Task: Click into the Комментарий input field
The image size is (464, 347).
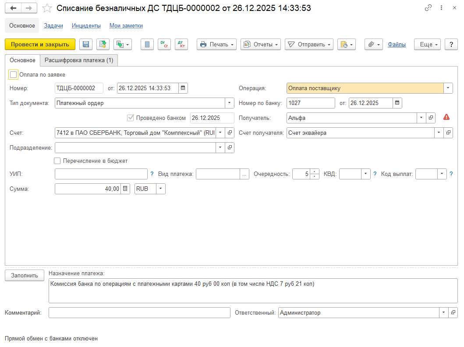Action: click(139, 313)
